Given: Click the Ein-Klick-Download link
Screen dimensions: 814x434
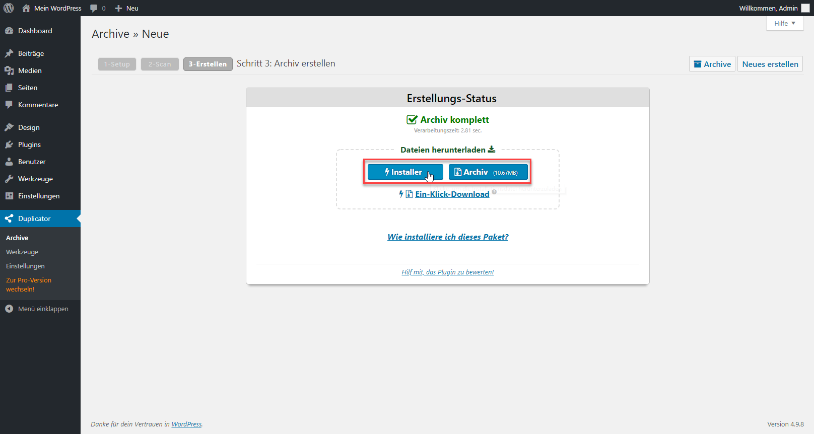Looking at the screenshot, I should click(452, 194).
